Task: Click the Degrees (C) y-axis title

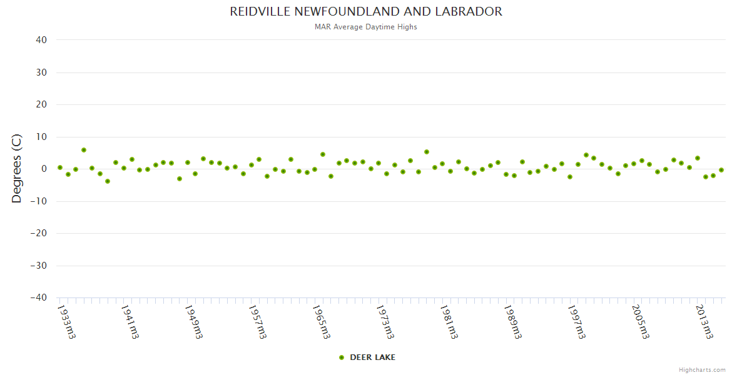Action: pyautogui.click(x=17, y=169)
